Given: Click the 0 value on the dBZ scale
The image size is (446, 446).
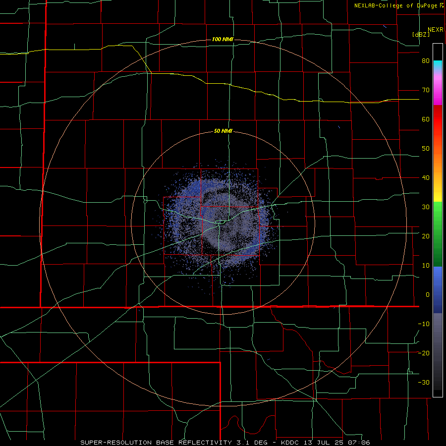Looking at the screenshot, I should (x=428, y=295).
